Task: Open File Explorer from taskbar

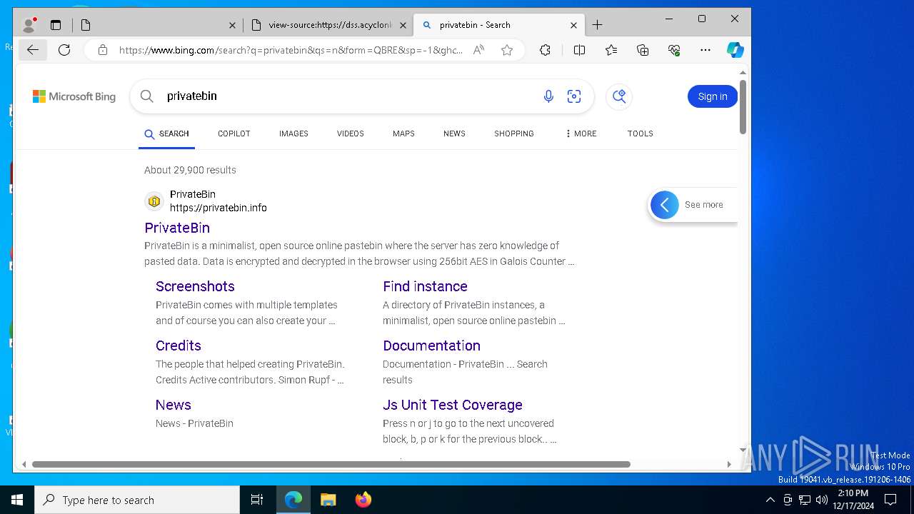Action: point(328,500)
